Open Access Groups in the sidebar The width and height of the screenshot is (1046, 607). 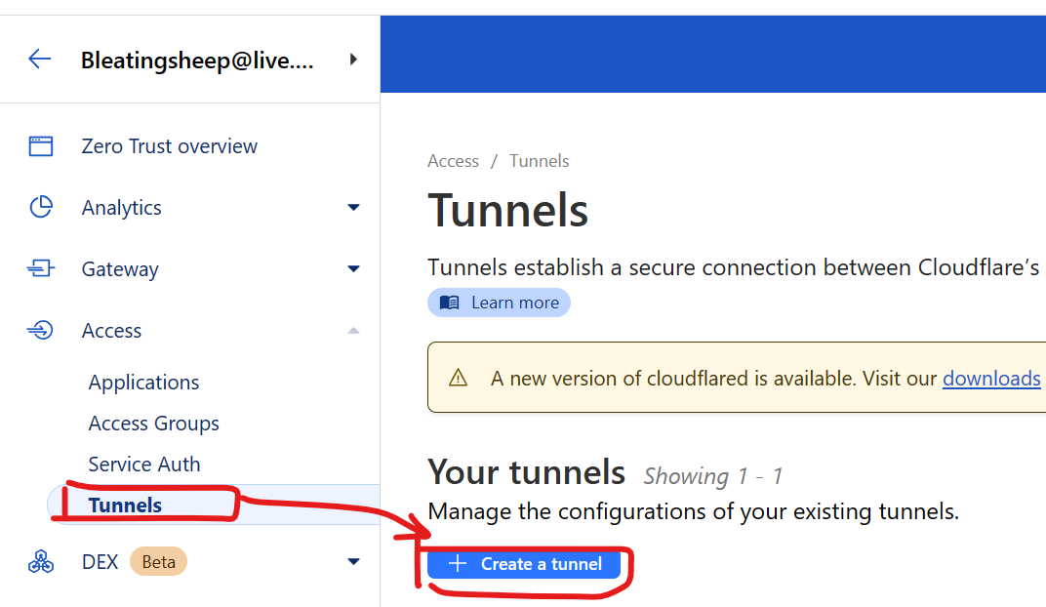click(153, 423)
